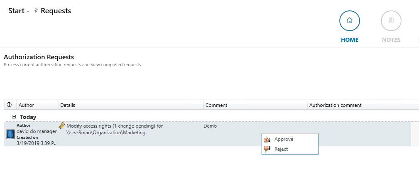Image resolution: width=419 pixels, height=169 pixels.
Task: Click the blue author icon in request row
Action: coord(11,134)
